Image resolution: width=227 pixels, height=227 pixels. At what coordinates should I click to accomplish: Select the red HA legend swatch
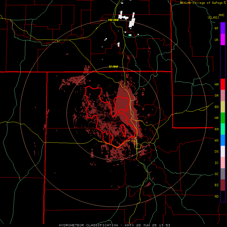tap(223, 84)
